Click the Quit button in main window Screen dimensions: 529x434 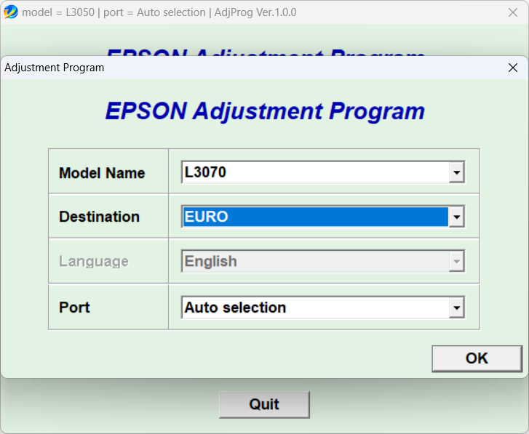click(264, 404)
